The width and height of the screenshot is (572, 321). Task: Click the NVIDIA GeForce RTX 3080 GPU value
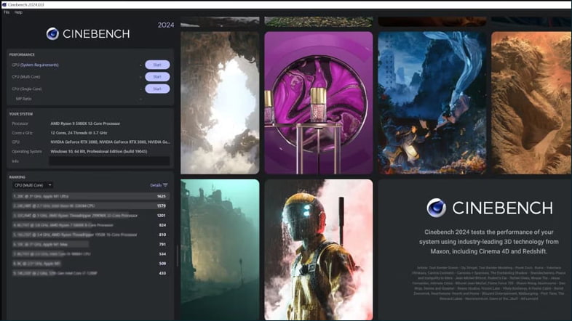point(110,142)
